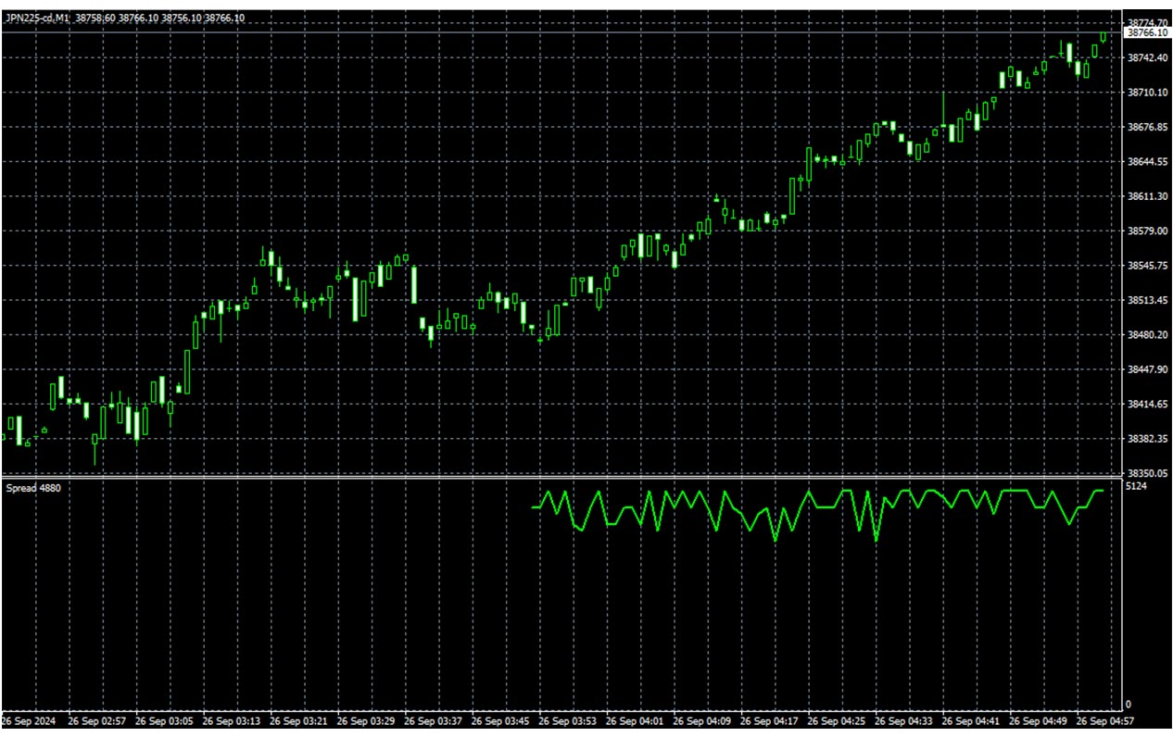
Task: Click the 38579.00 price scale label
Action: [x=1146, y=231]
